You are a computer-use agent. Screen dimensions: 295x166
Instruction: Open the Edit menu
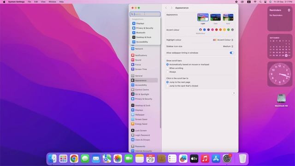[x=36, y=2]
